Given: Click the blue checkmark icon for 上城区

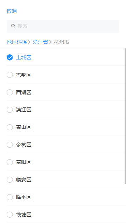Looking at the screenshot, I should 10,57.
